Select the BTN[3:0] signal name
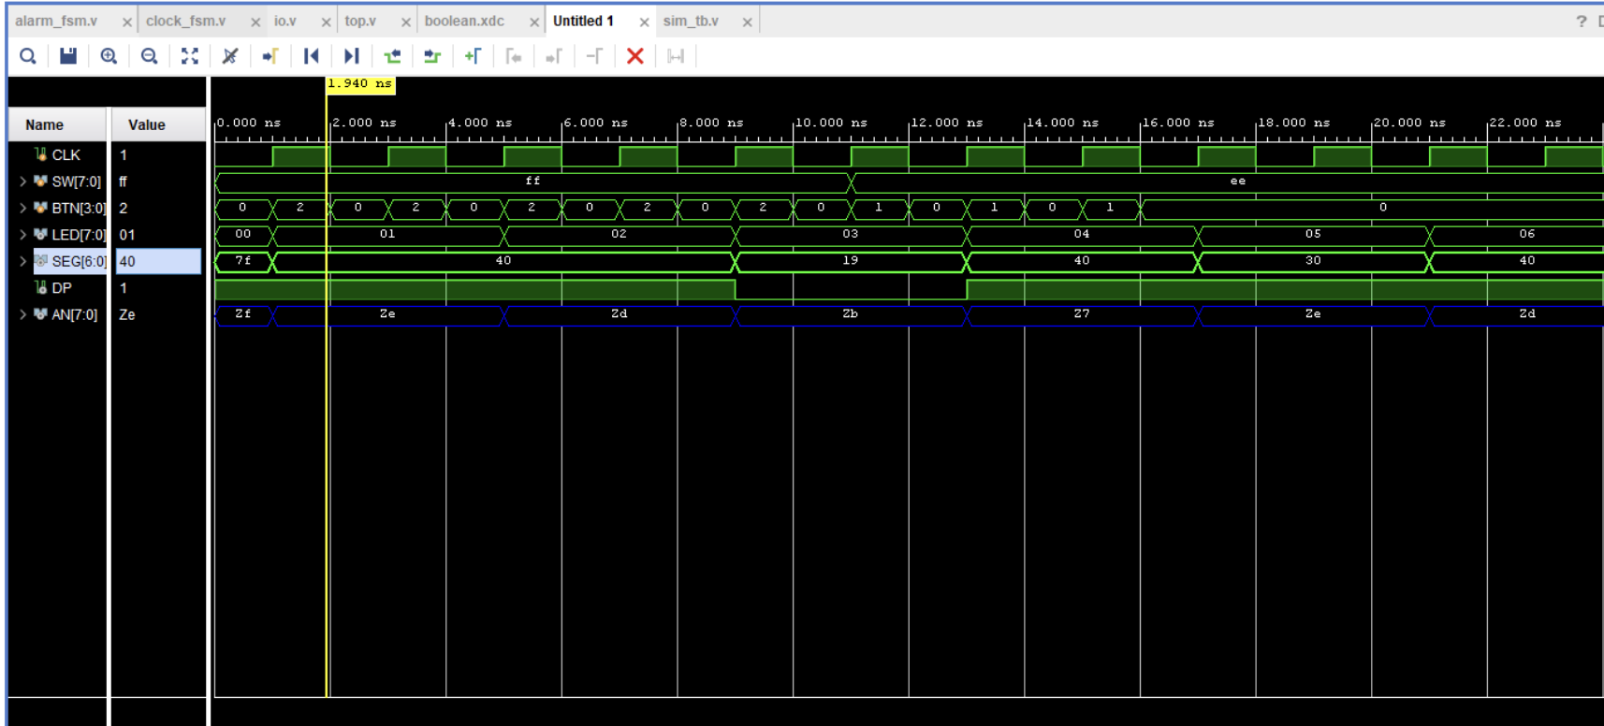1604x726 pixels. click(x=78, y=208)
